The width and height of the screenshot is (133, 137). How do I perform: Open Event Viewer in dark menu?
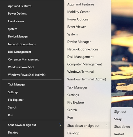point(16,21)
